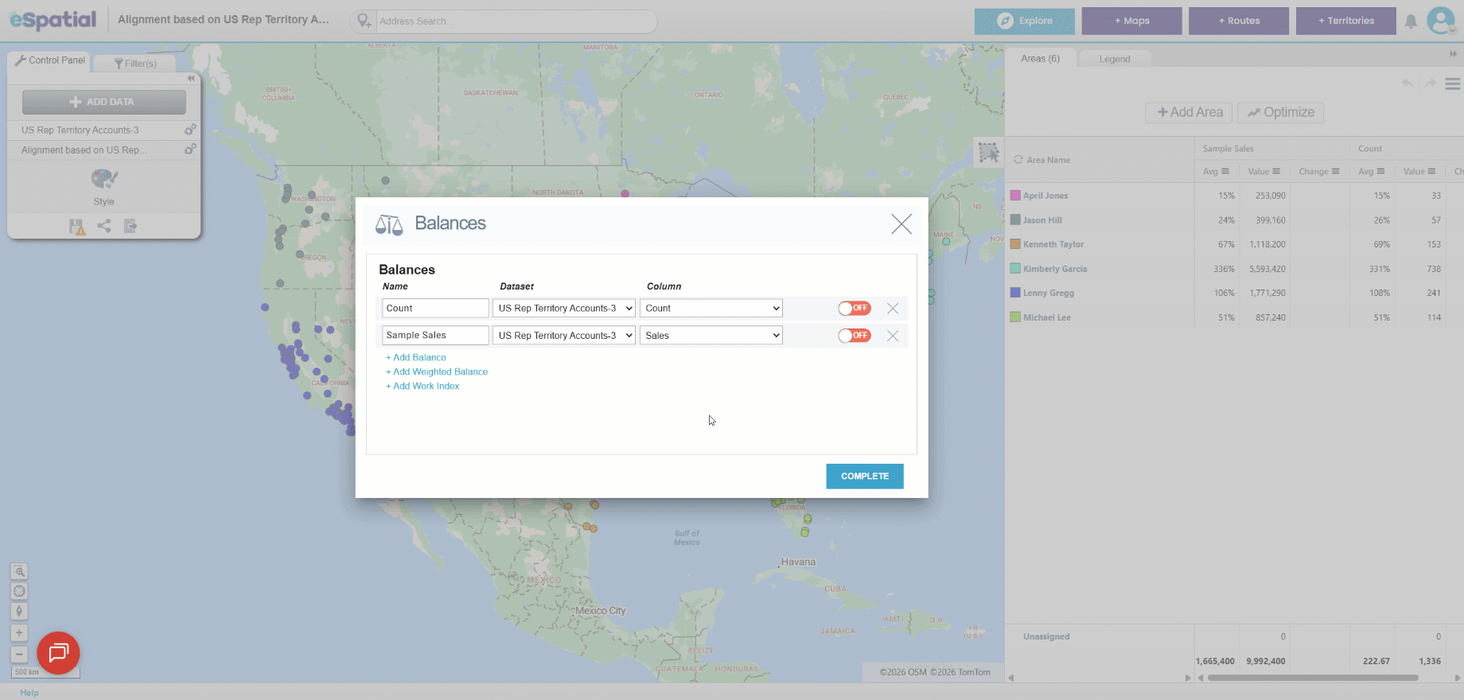
Task: Click the map selection tool icon
Action: coord(988,152)
